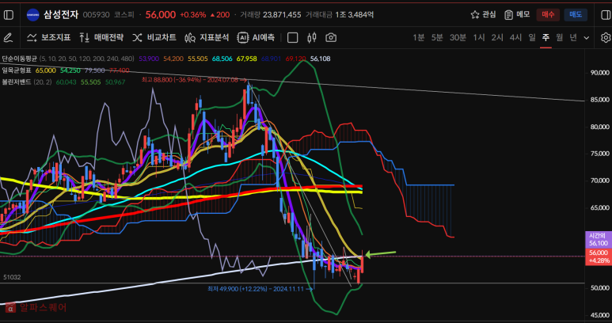Open 보조지표 indicators menu
The width and height of the screenshot is (612, 323).
pos(49,38)
